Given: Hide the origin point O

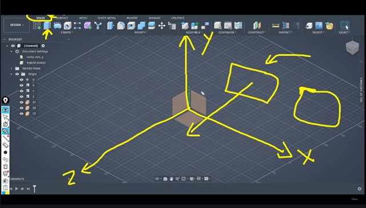Looking at the screenshot, I should [x=22, y=80].
